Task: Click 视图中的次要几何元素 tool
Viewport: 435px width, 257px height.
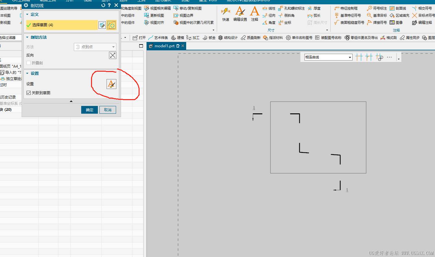Action: click(x=194, y=23)
